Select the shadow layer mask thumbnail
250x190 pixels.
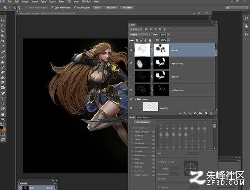pos(161,50)
